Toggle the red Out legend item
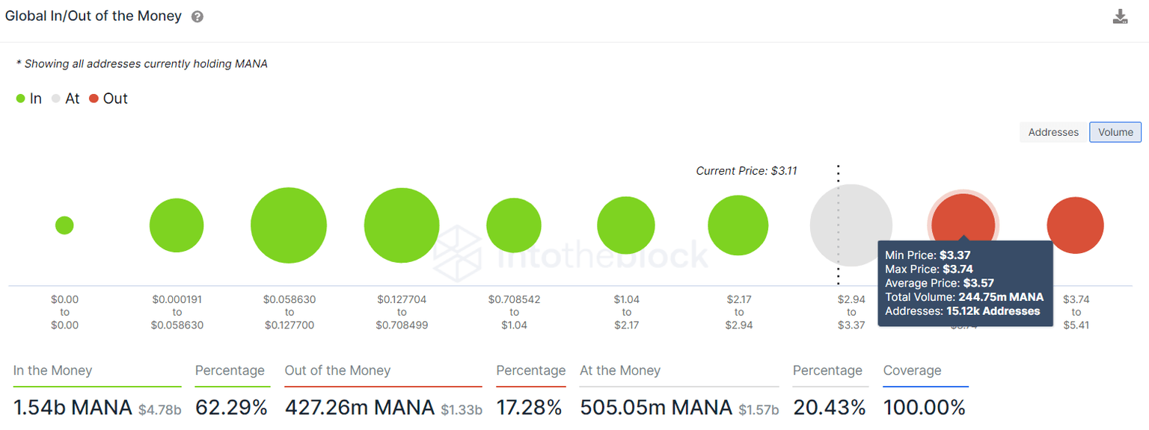Viewport: 1149px width, 430px height. 108,99
